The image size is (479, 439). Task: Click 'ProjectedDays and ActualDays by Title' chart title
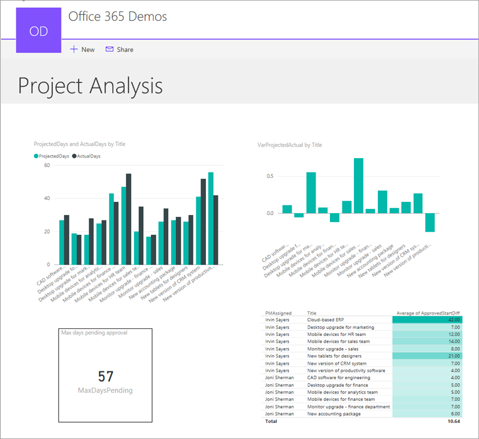pos(80,144)
